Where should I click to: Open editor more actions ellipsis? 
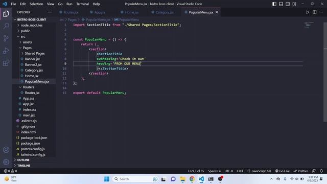321,12
